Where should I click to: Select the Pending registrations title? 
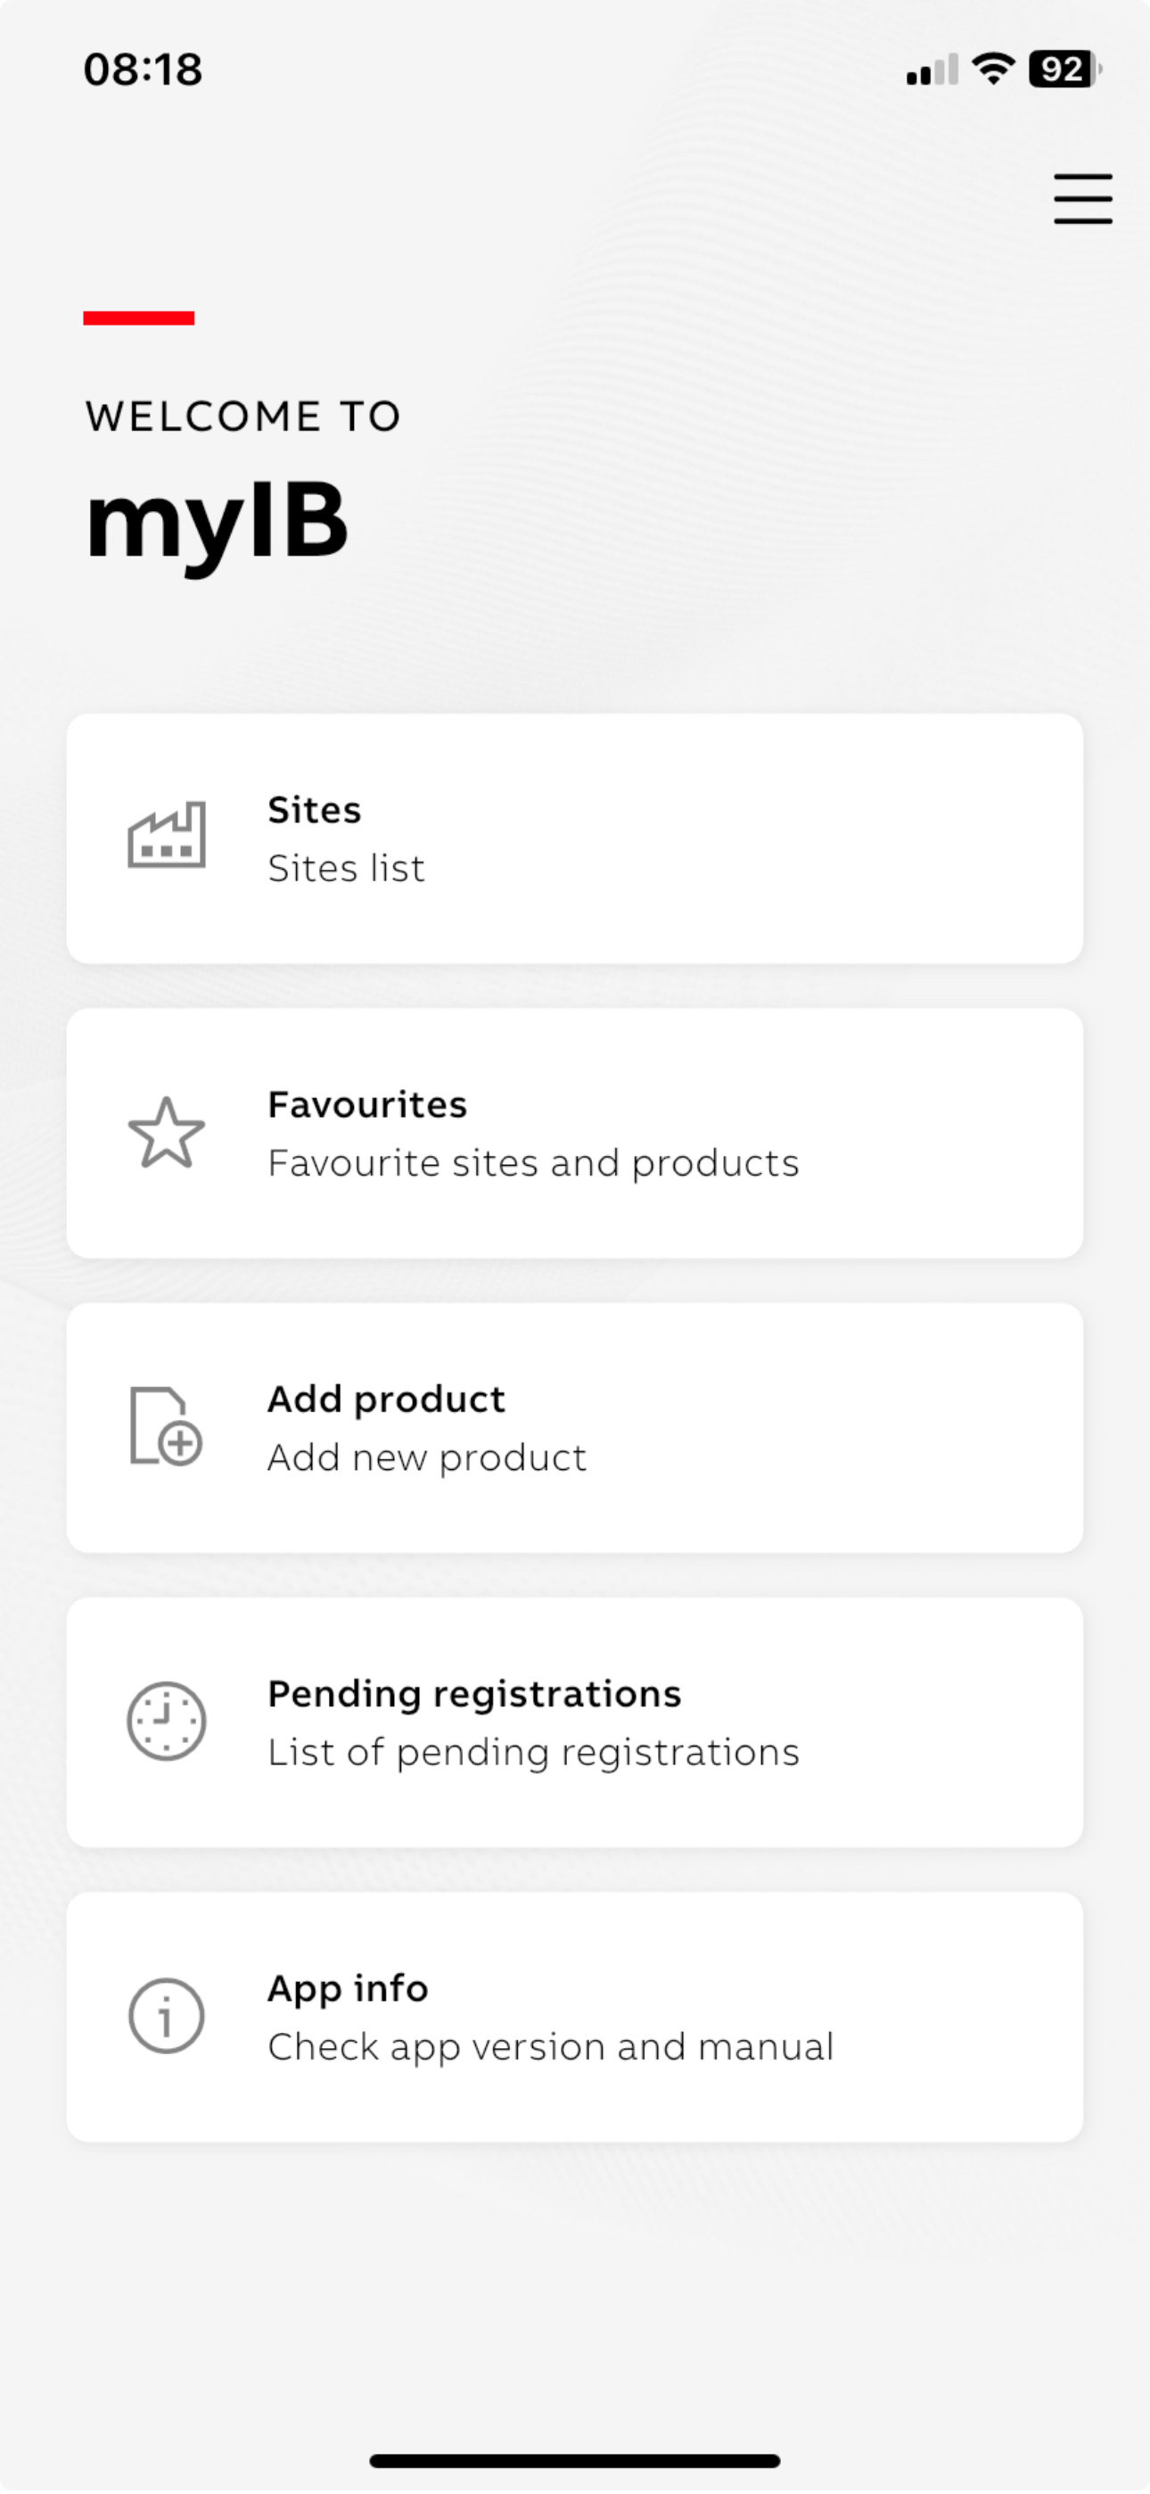(474, 1693)
